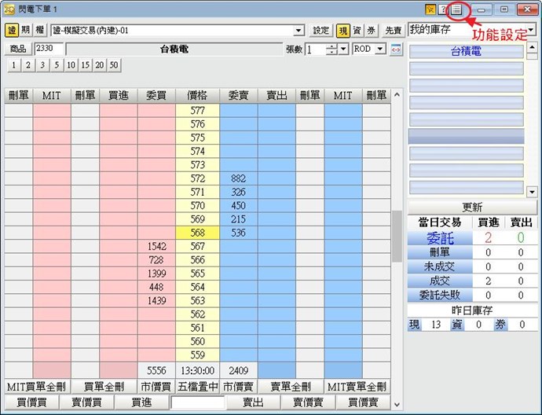Click the help question mark icon
The width and height of the screenshot is (542, 415).
tap(443, 9)
